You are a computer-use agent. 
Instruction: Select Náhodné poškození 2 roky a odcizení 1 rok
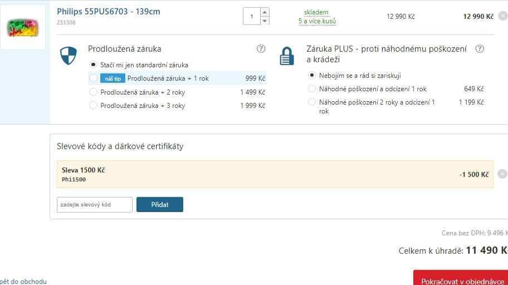pos(312,102)
